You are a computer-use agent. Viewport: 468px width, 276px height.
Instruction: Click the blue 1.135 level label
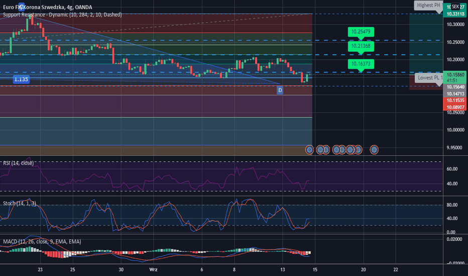pos(21,79)
